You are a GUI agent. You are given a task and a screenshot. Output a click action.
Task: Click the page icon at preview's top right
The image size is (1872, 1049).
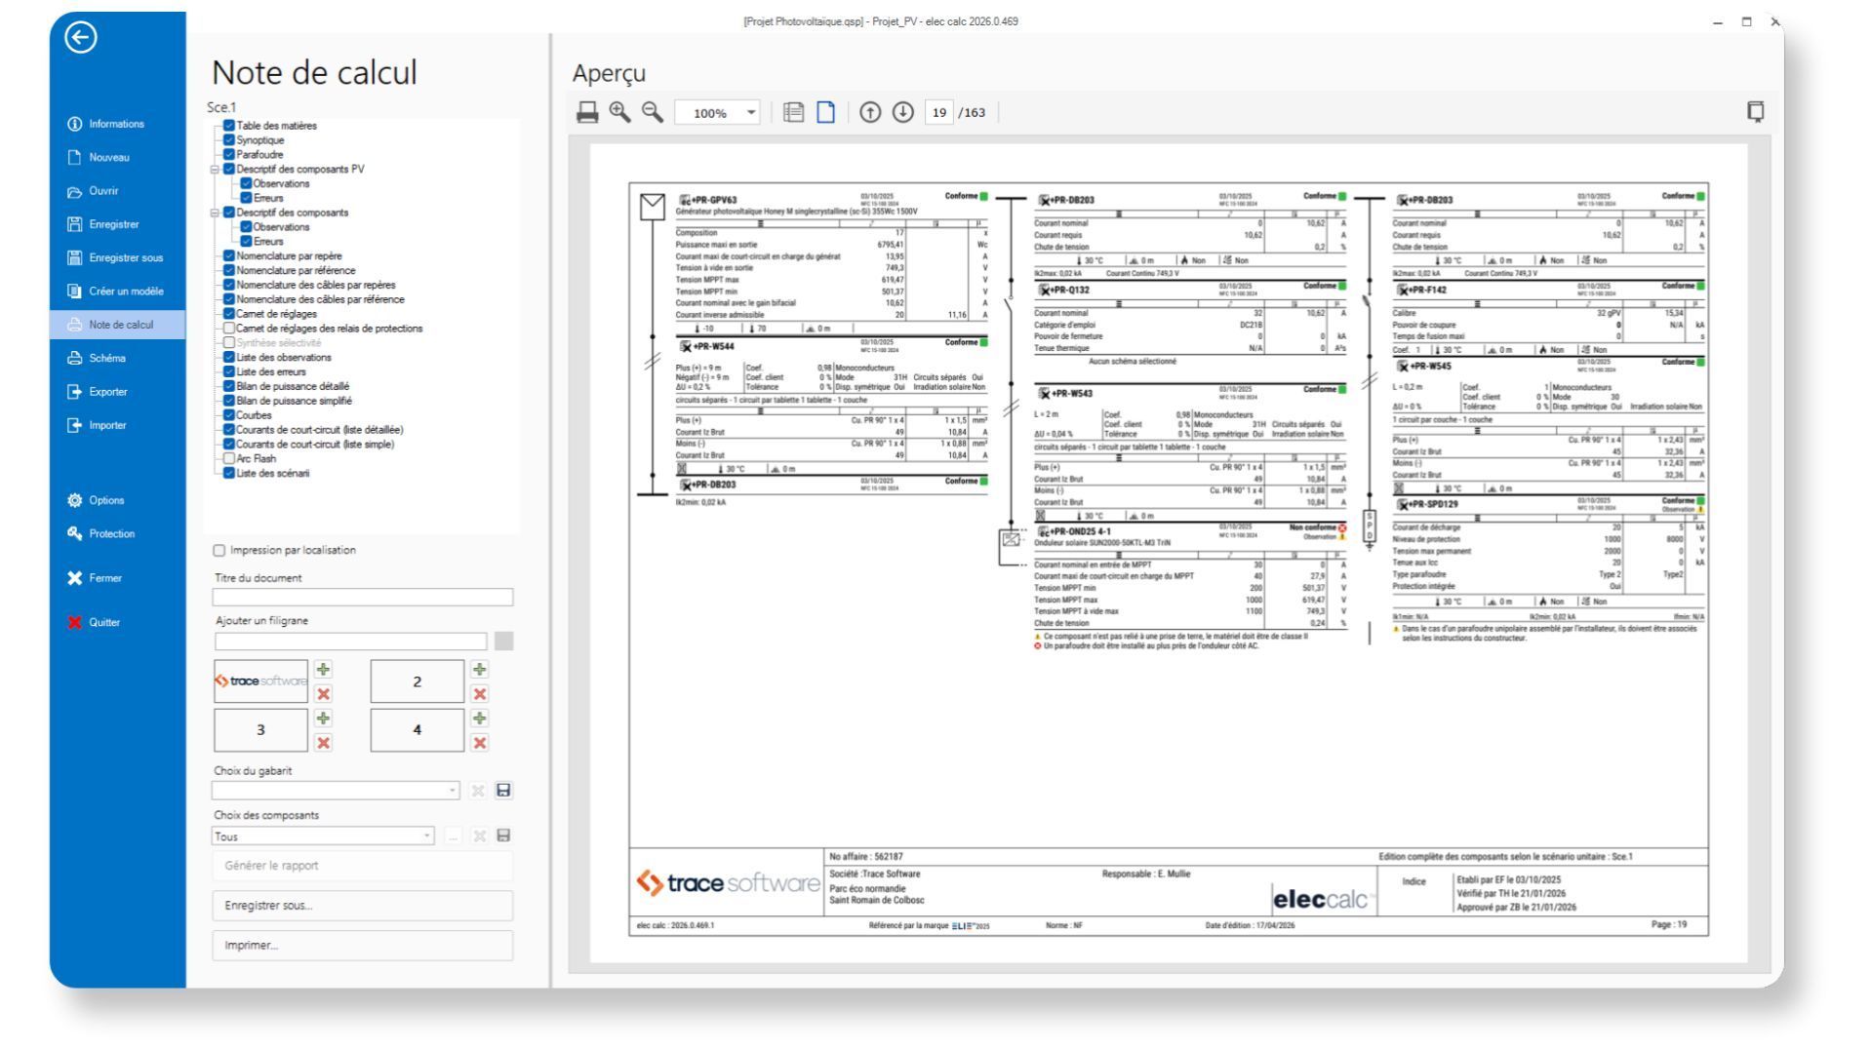(1756, 112)
